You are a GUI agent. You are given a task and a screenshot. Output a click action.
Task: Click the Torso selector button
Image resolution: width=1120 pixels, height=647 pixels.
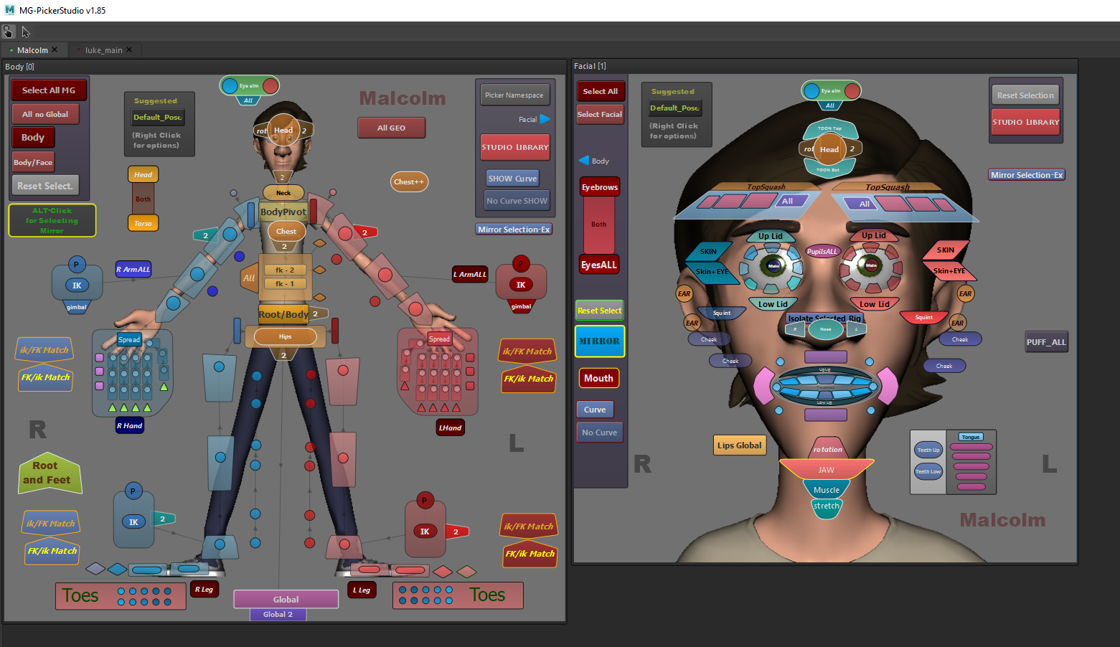pos(143,223)
